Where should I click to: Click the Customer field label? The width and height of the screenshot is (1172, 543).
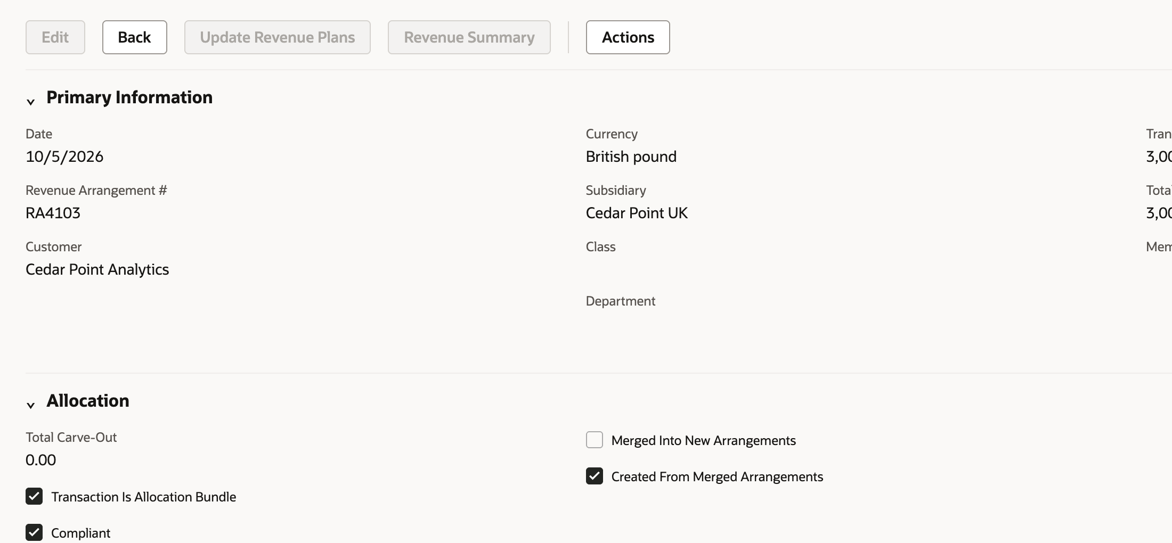pos(54,246)
